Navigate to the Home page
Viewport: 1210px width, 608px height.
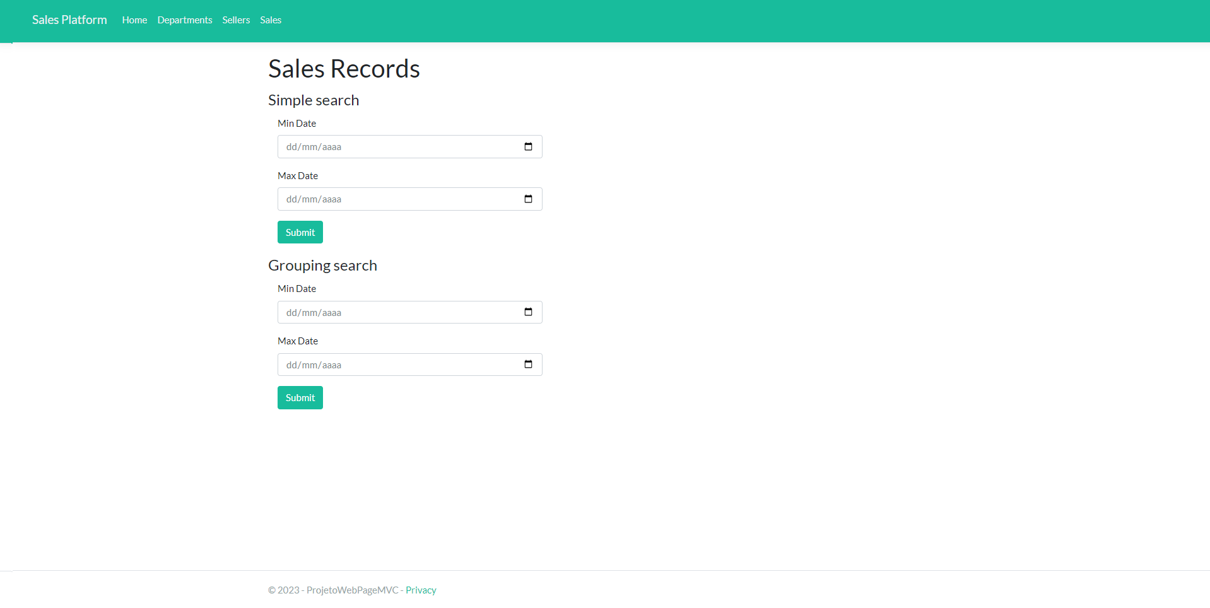[134, 20]
